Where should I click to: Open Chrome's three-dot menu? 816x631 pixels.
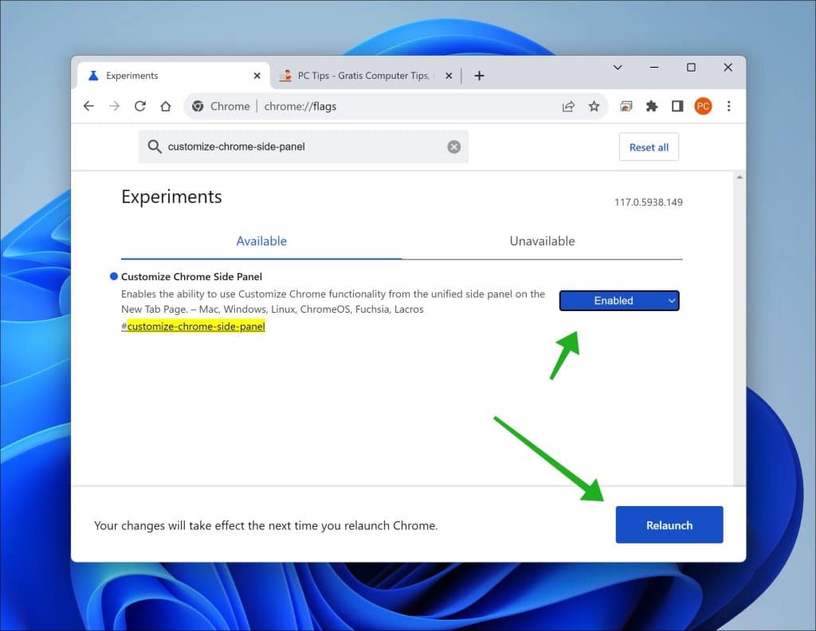pyautogui.click(x=728, y=107)
